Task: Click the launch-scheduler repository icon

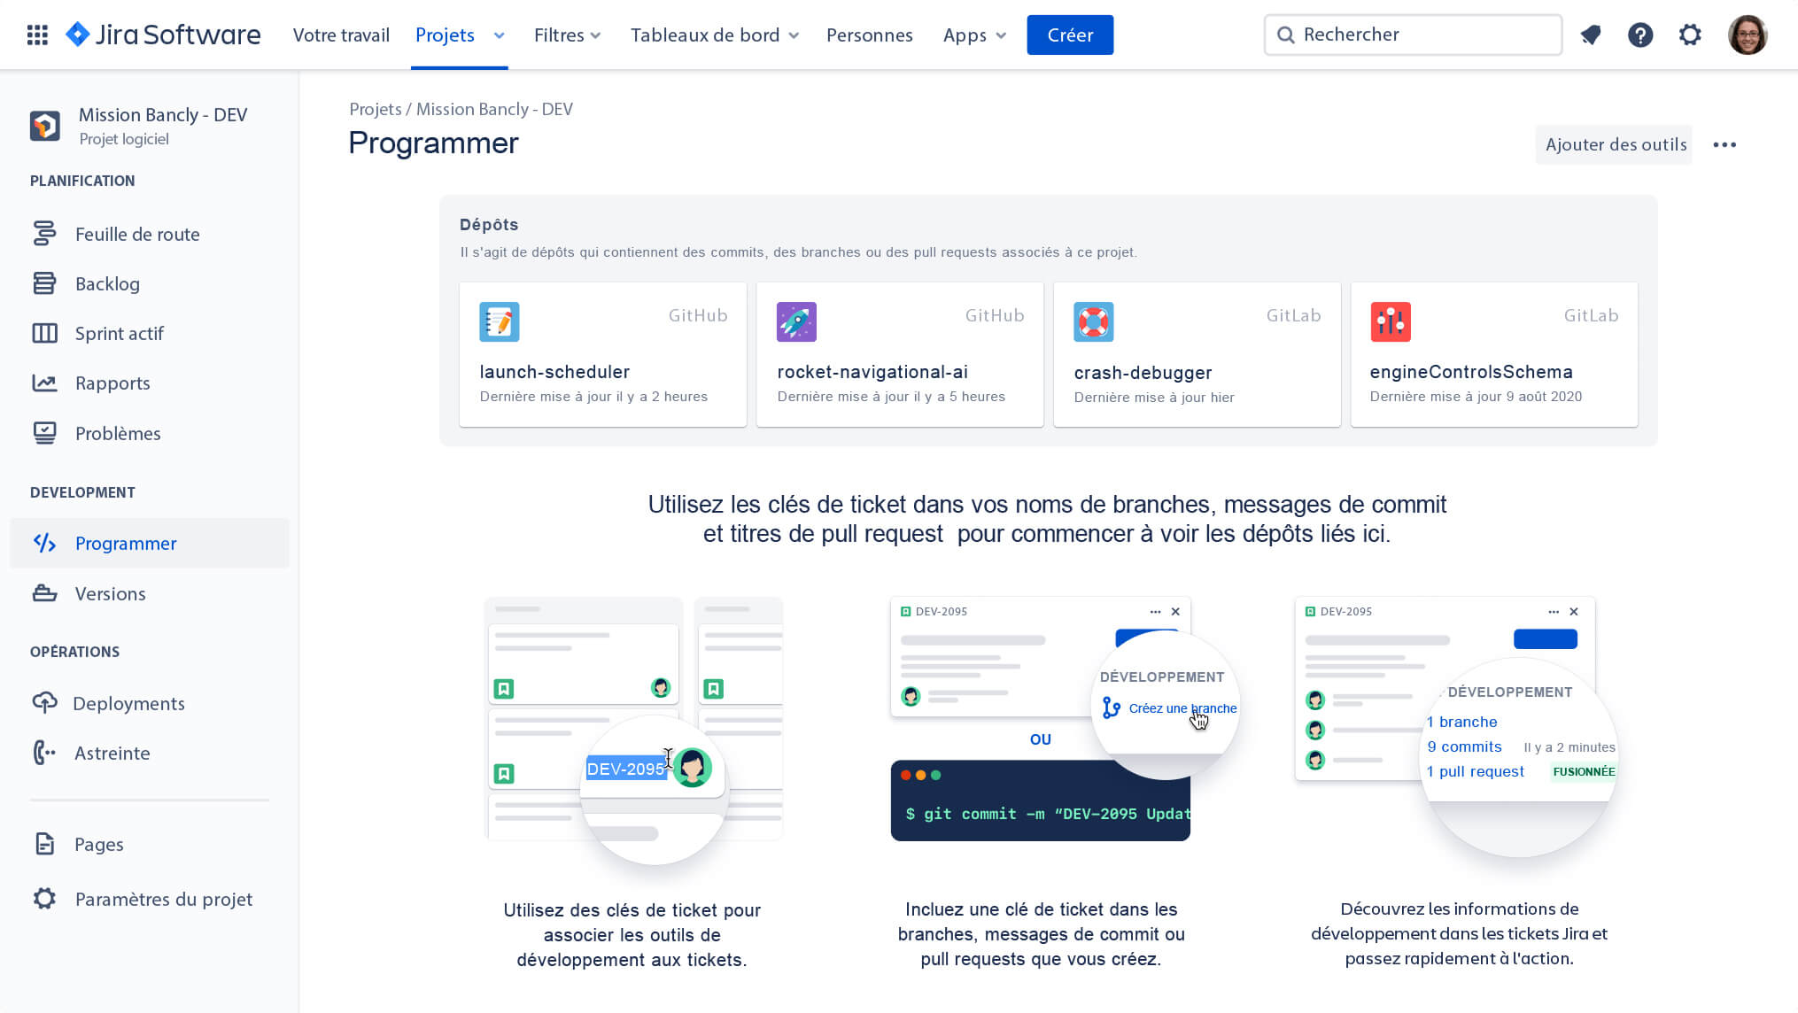Action: click(x=499, y=321)
